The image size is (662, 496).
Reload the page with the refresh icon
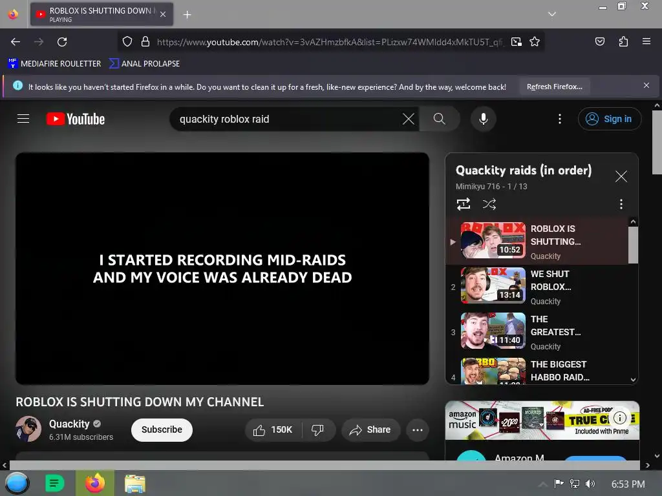point(62,42)
